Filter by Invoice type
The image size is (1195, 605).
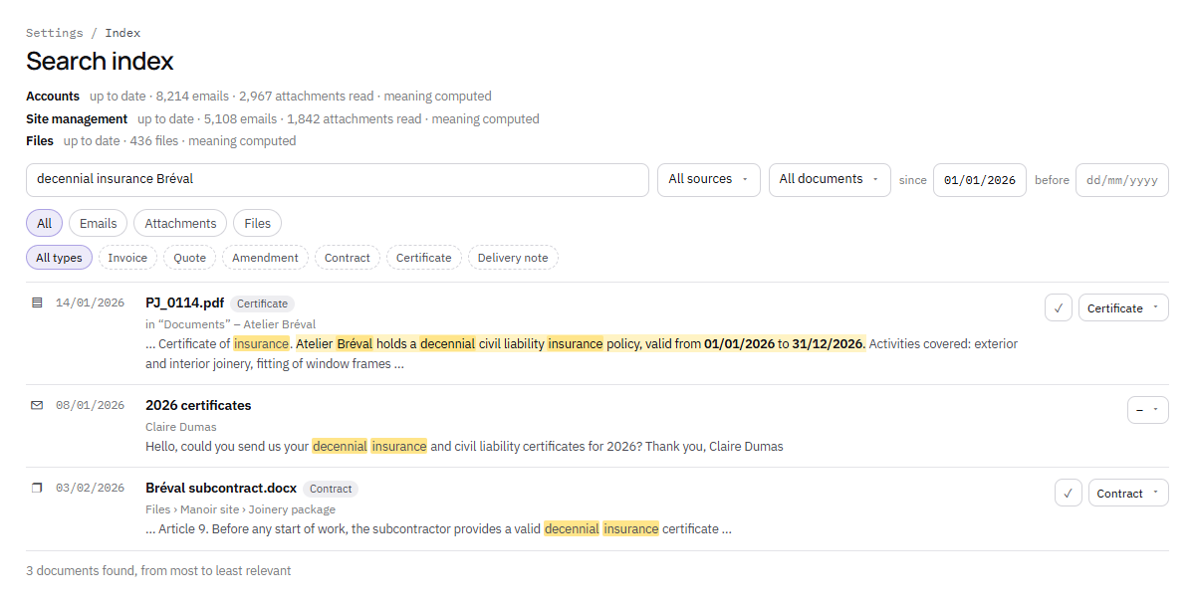[127, 258]
